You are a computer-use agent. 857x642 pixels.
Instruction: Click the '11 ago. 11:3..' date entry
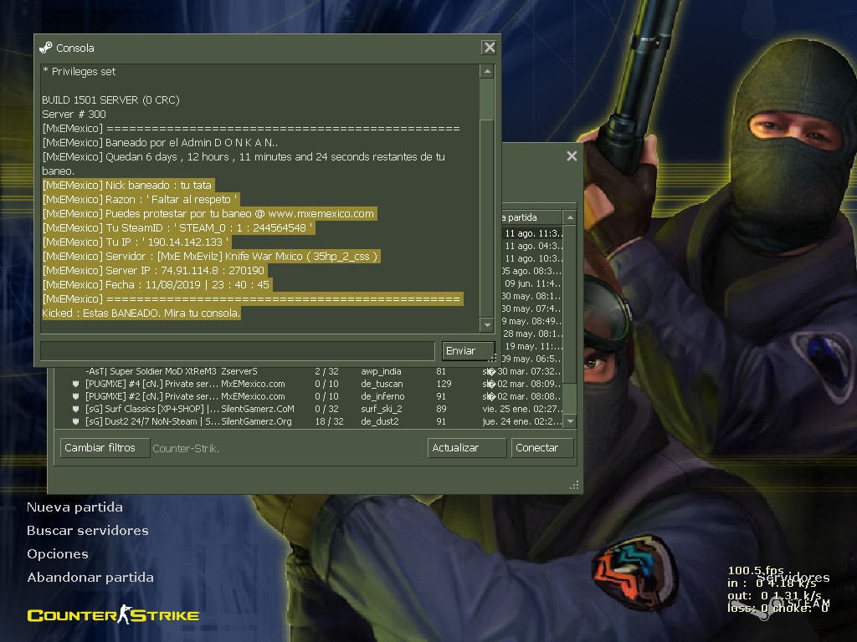532,233
